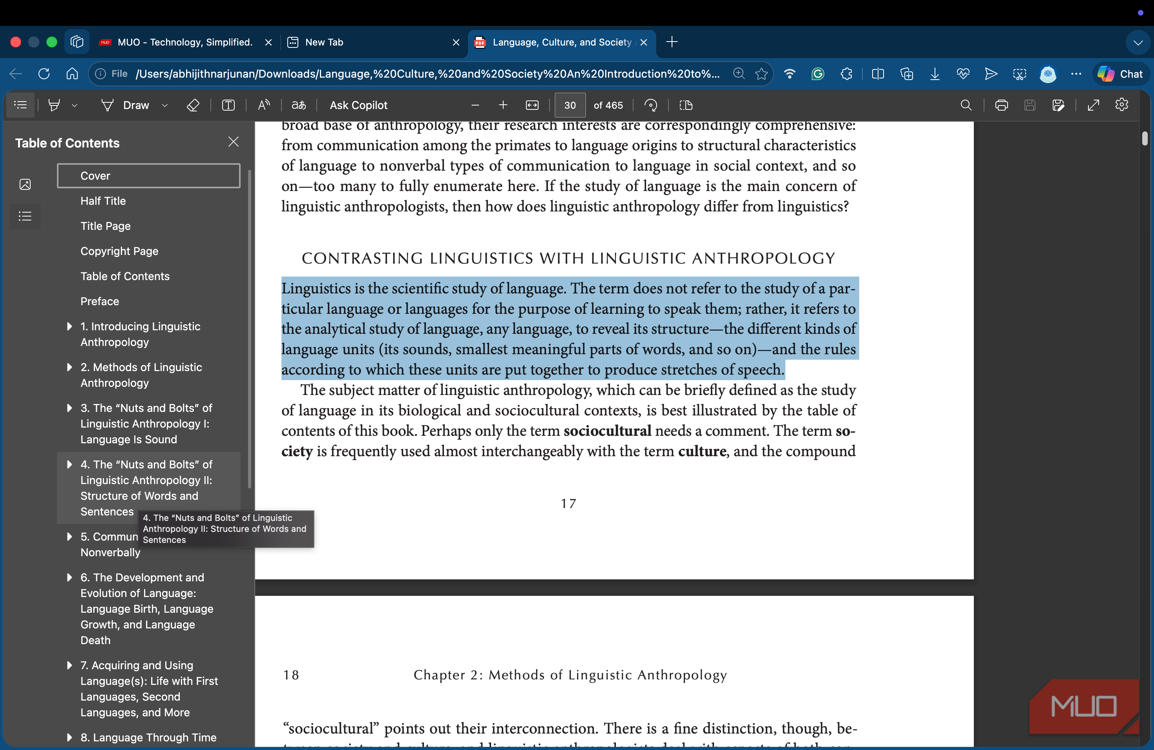Toggle the Page view button
The width and height of the screenshot is (1154, 750).
point(686,105)
